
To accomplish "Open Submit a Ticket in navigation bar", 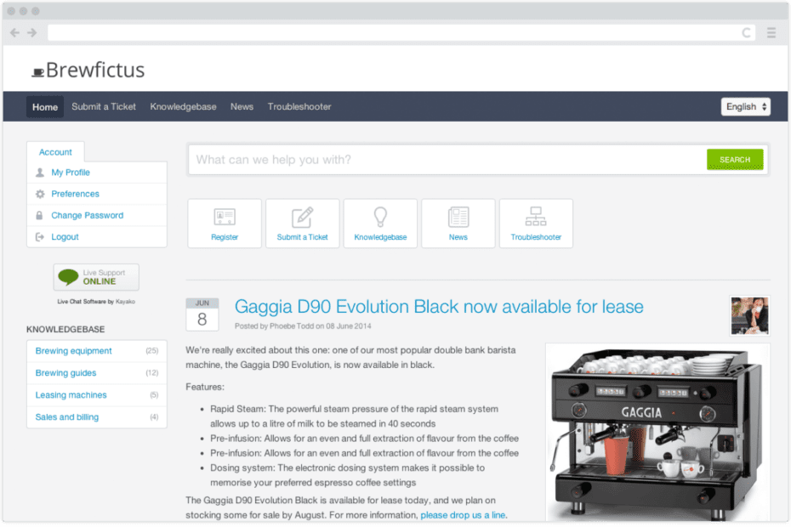I will pyautogui.click(x=104, y=107).
